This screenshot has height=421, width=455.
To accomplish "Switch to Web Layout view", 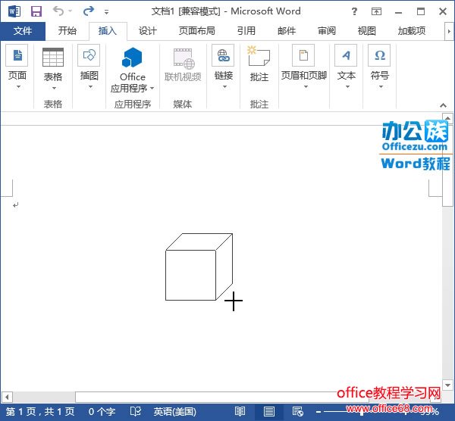I will [298, 411].
